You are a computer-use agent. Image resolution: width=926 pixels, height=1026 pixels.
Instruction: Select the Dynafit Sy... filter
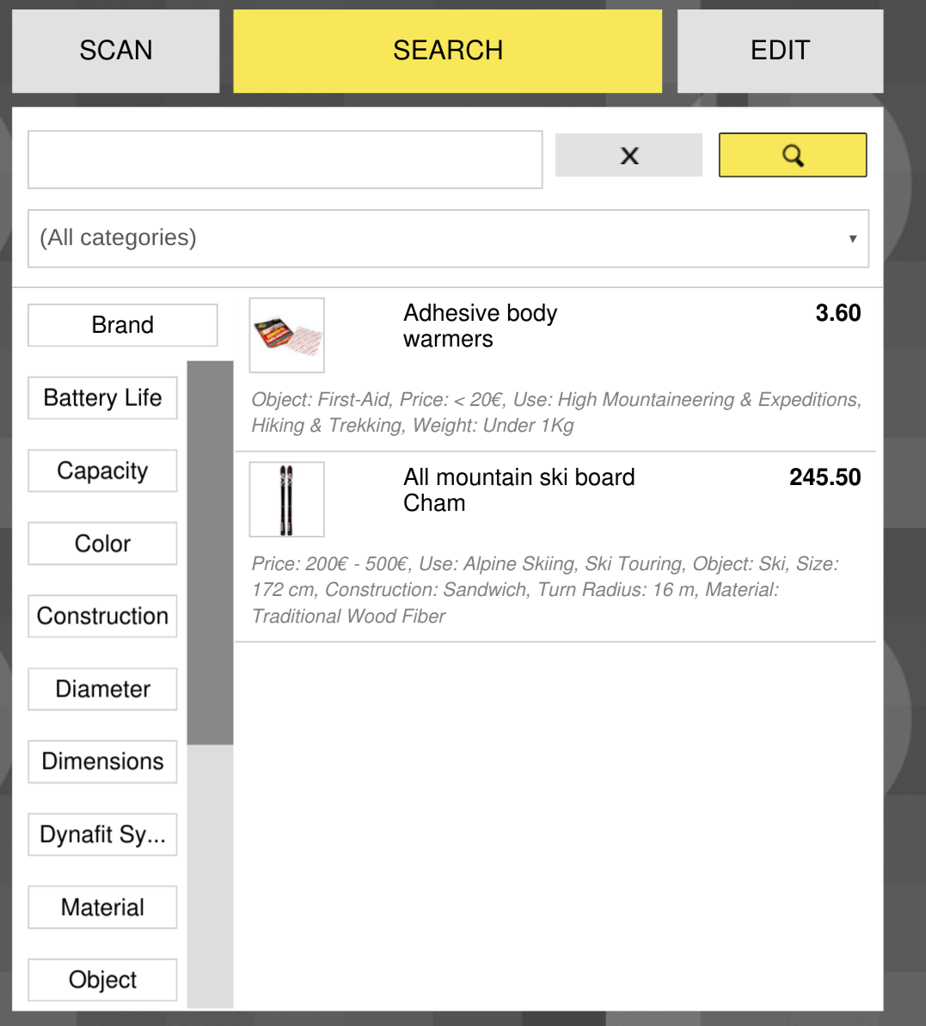(102, 834)
